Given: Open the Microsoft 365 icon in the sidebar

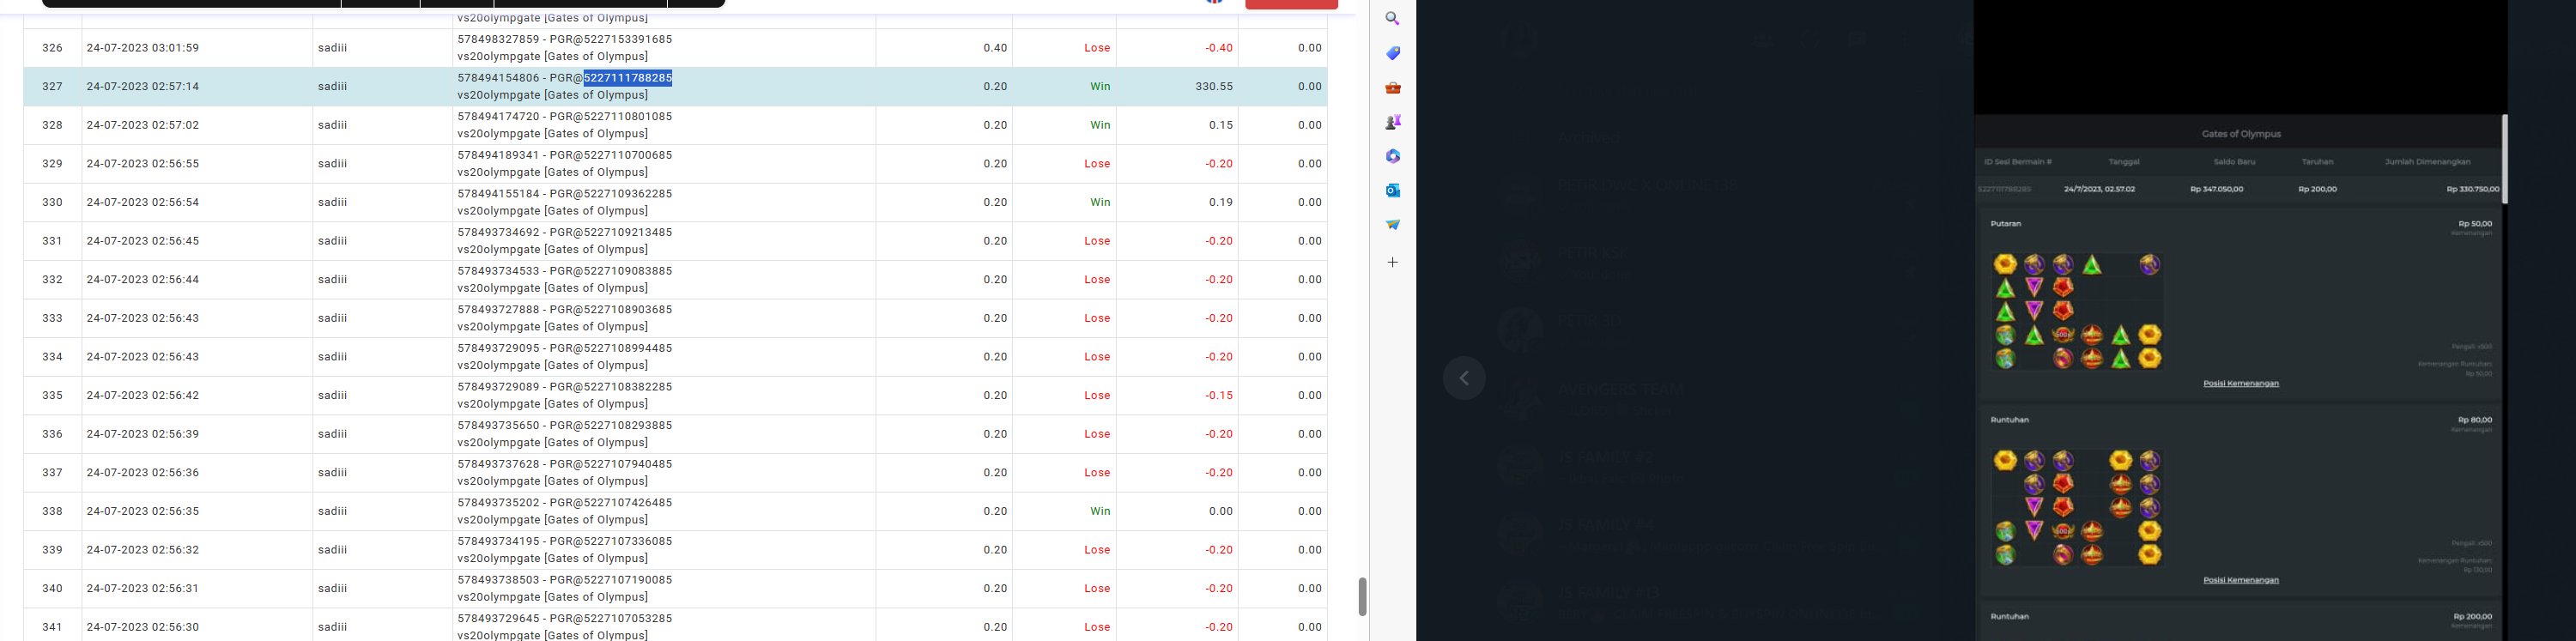Looking at the screenshot, I should click(1392, 156).
